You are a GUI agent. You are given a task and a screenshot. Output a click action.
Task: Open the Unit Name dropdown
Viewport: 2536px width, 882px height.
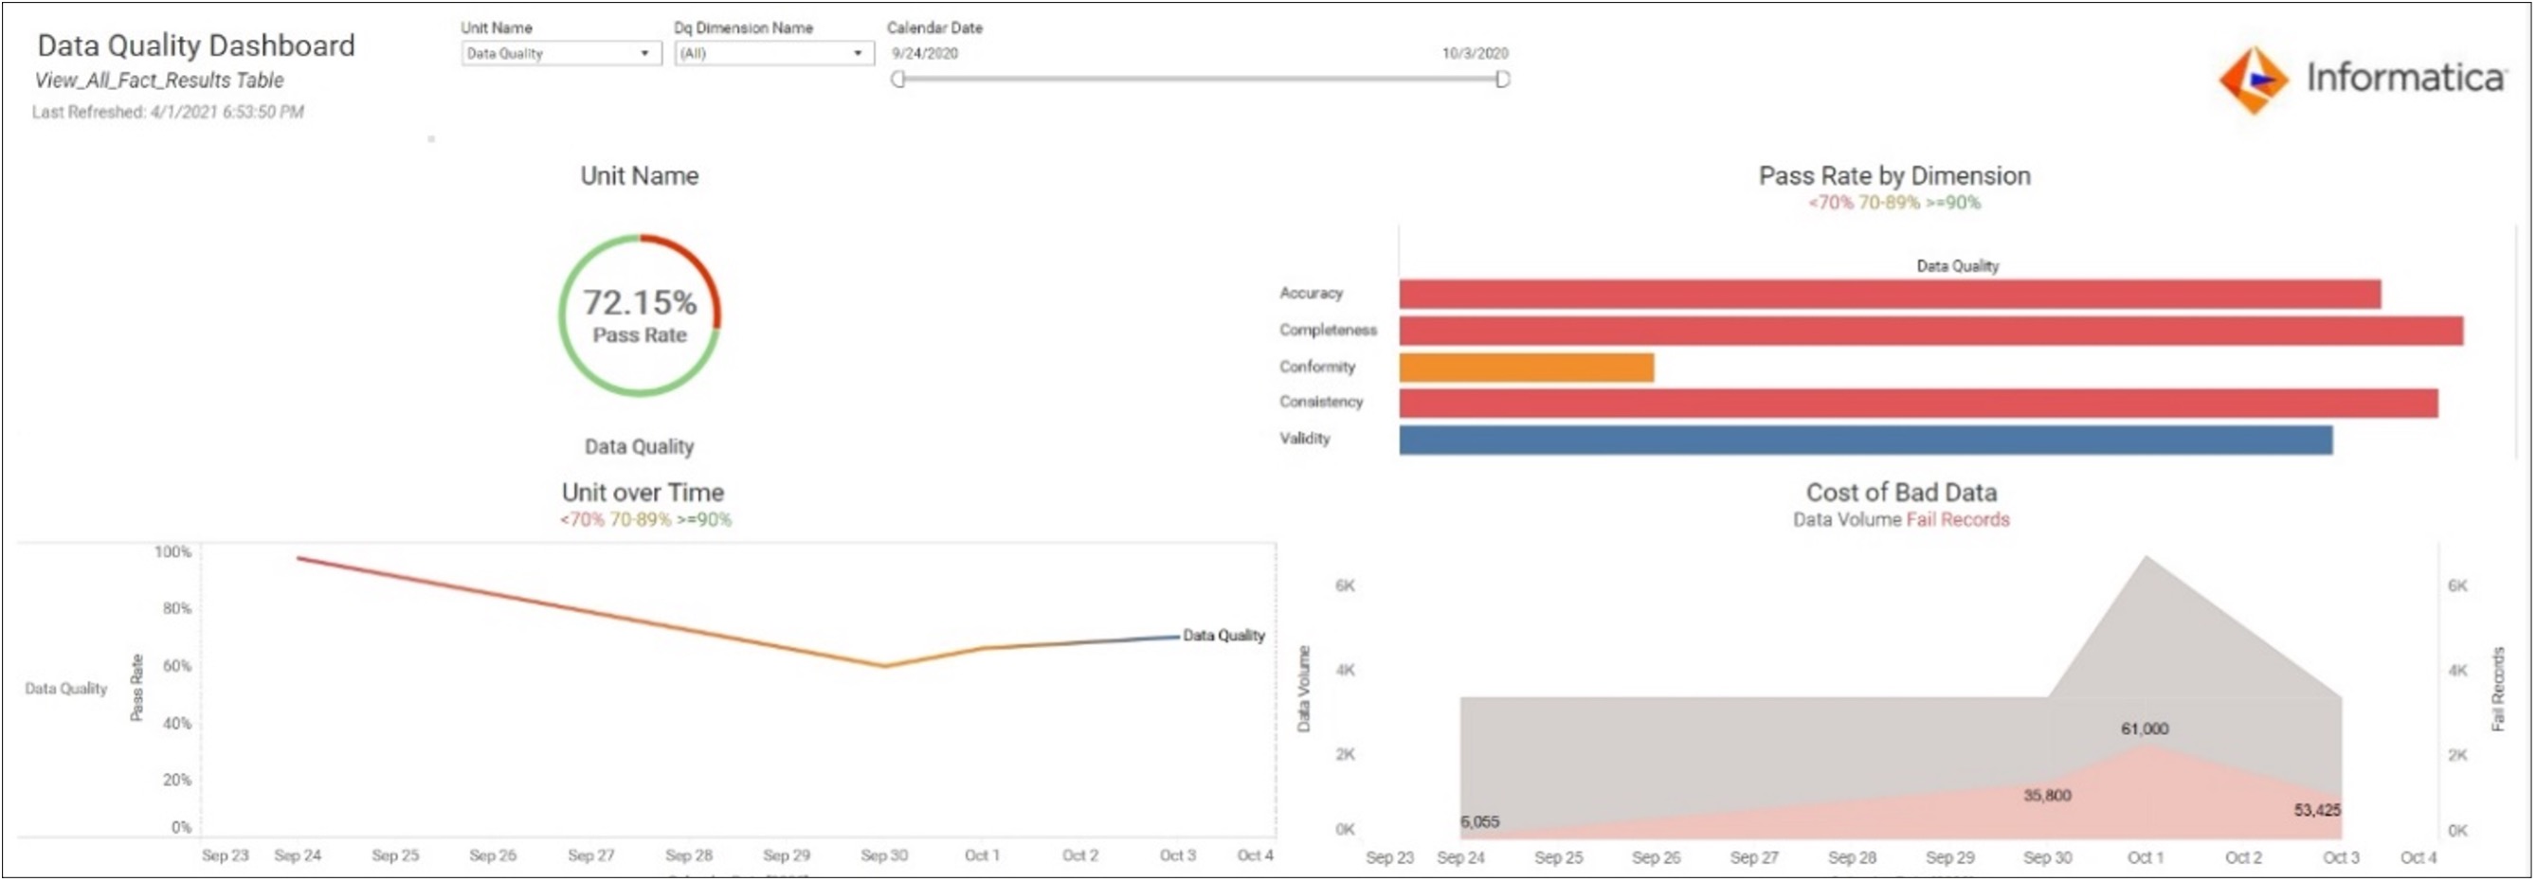pos(559,53)
